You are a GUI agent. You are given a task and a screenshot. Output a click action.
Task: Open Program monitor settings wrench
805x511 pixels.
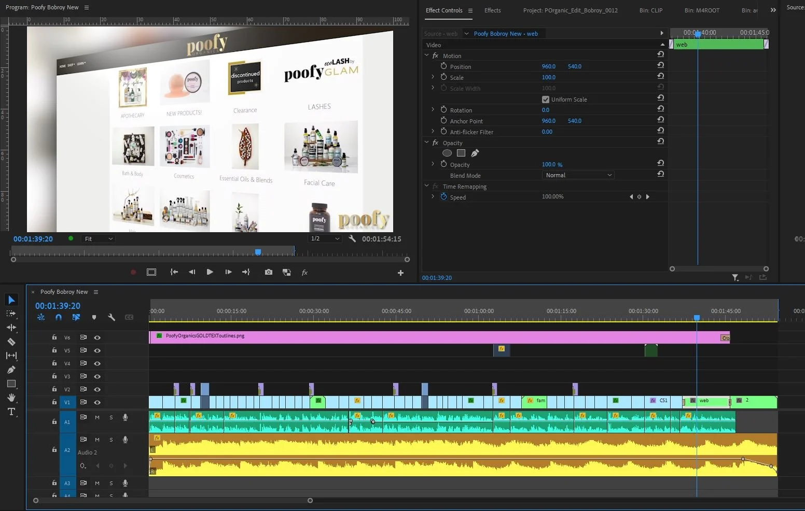352,238
